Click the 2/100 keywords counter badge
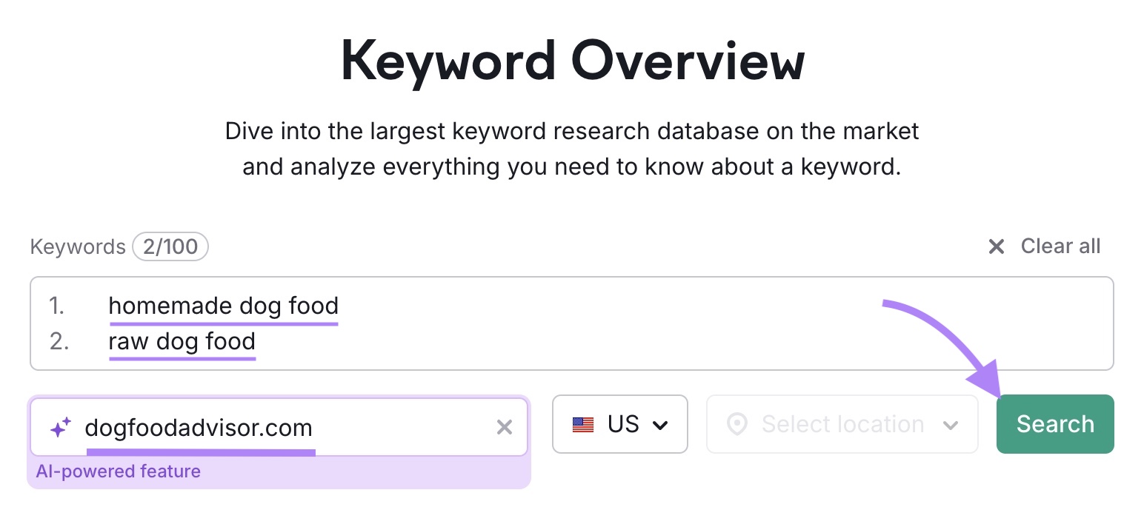Screen dimensions: 1144x524 point(170,246)
